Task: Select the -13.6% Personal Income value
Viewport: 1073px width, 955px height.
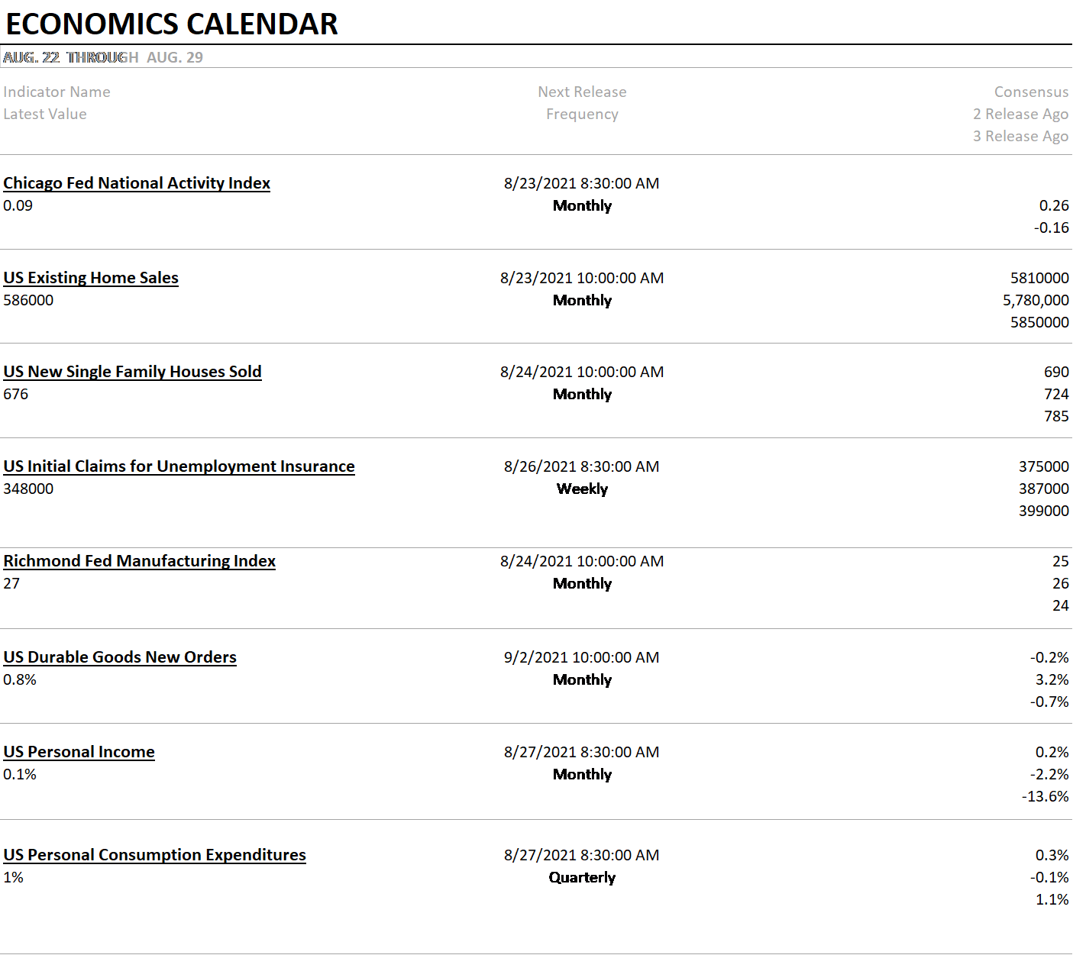Action: pos(1045,796)
